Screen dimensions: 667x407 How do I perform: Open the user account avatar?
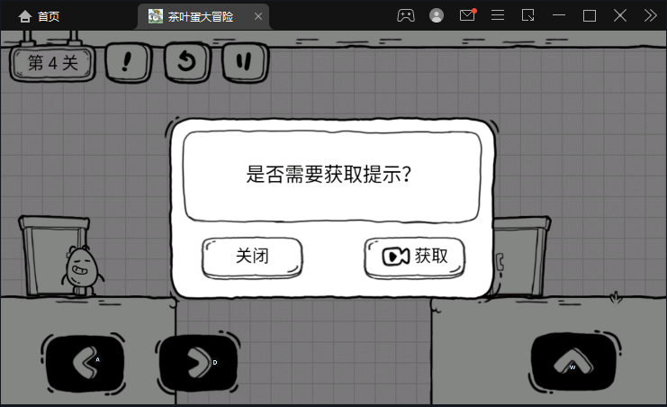[x=437, y=15]
